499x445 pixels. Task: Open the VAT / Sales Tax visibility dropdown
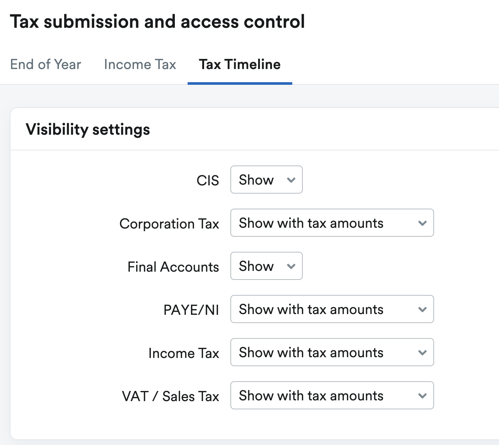pos(332,395)
